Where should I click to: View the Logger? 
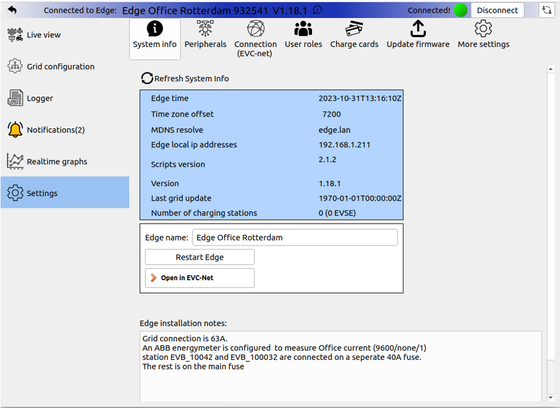42,98
